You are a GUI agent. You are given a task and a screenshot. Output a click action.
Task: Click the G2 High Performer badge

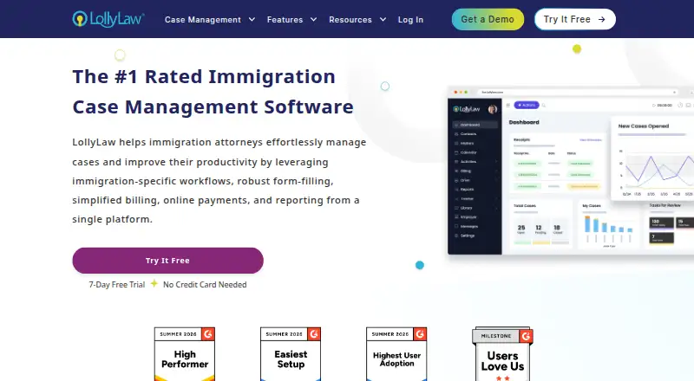coord(185,354)
